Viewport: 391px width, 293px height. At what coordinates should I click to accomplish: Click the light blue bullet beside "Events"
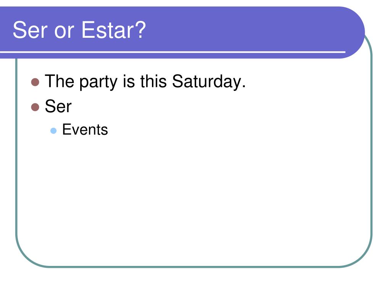(53, 130)
